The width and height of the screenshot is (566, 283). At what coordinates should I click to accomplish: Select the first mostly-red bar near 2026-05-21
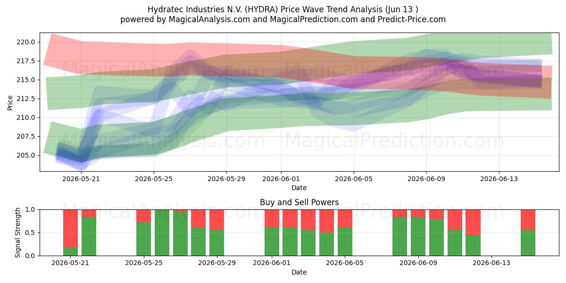tap(70, 233)
